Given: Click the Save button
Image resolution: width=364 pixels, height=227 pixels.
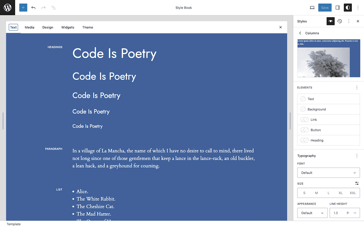Looking at the screenshot, I should coord(325,7).
